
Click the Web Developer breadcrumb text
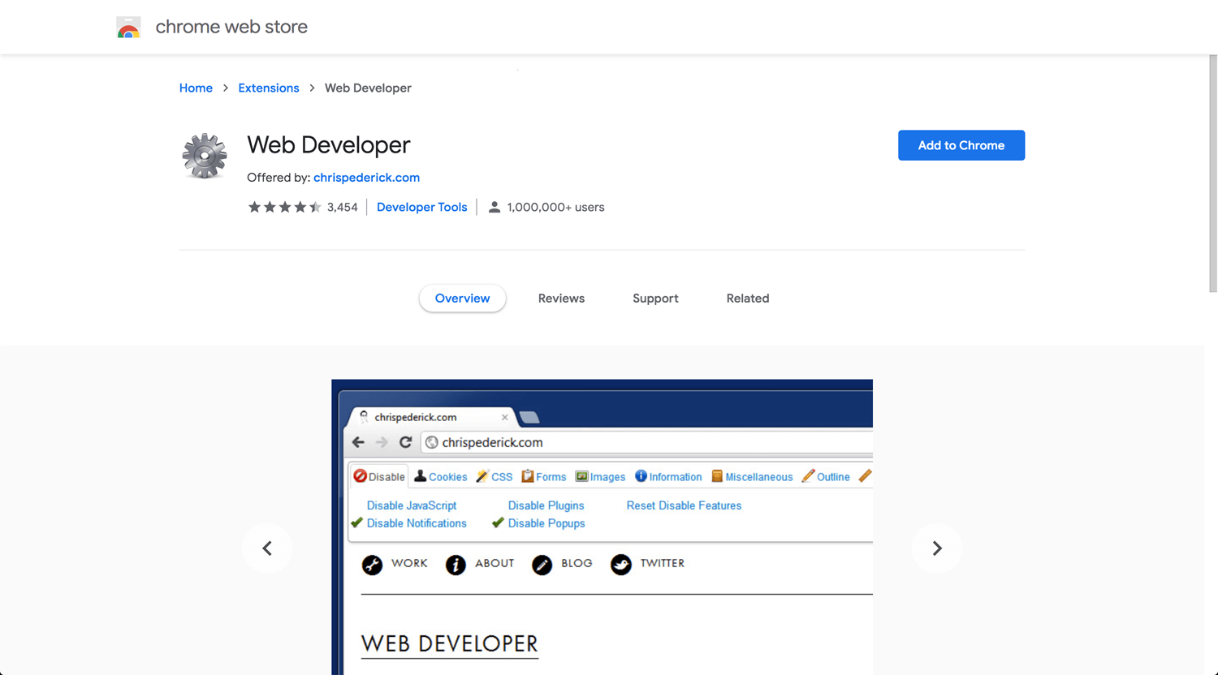[368, 88]
